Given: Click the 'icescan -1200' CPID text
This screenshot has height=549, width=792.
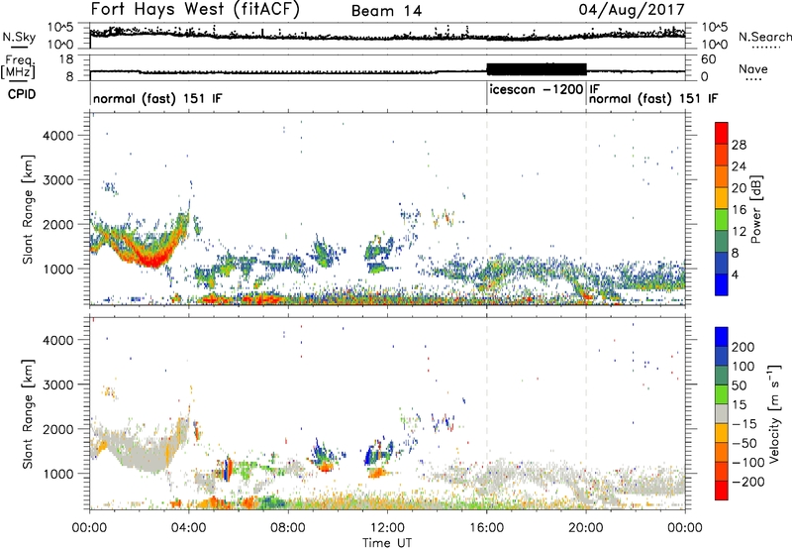Looking at the screenshot, I should point(537,89).
